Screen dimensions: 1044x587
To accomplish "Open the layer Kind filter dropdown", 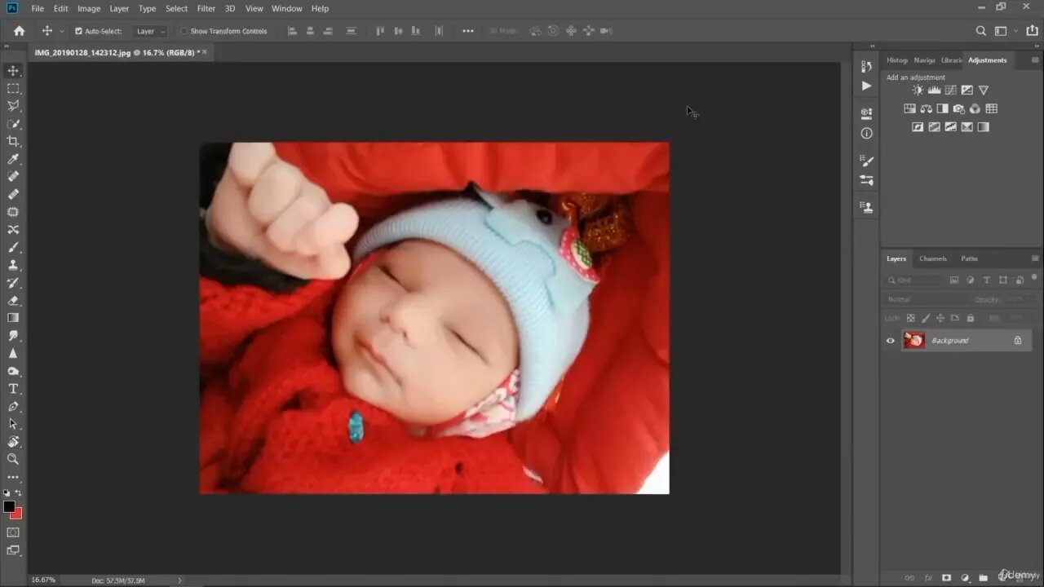I will [914, 280].
